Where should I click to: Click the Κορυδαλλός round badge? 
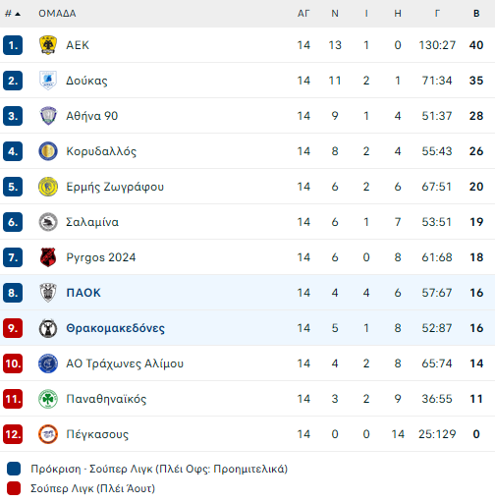[48, 151]
